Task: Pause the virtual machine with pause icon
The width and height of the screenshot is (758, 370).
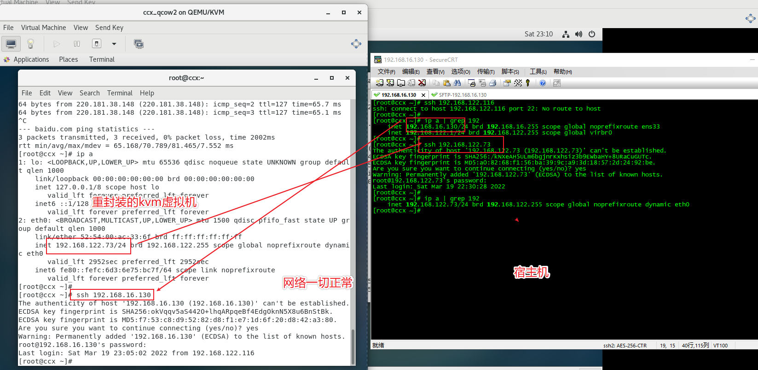Action: [77, 44]
